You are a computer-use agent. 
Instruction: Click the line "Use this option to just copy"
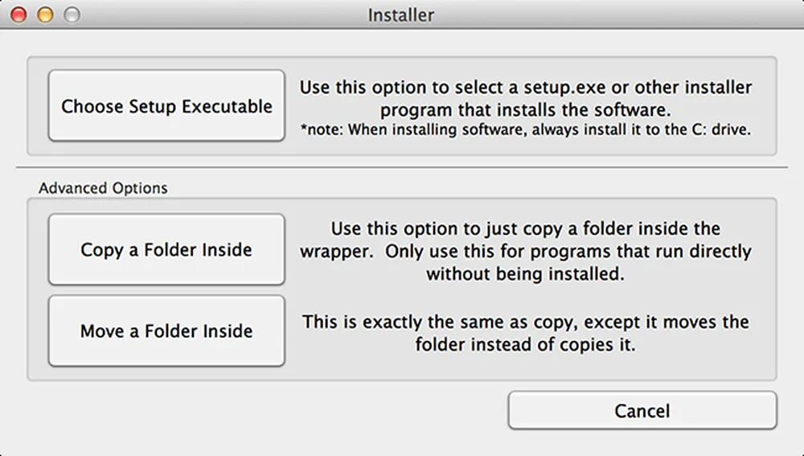[526, 228]
